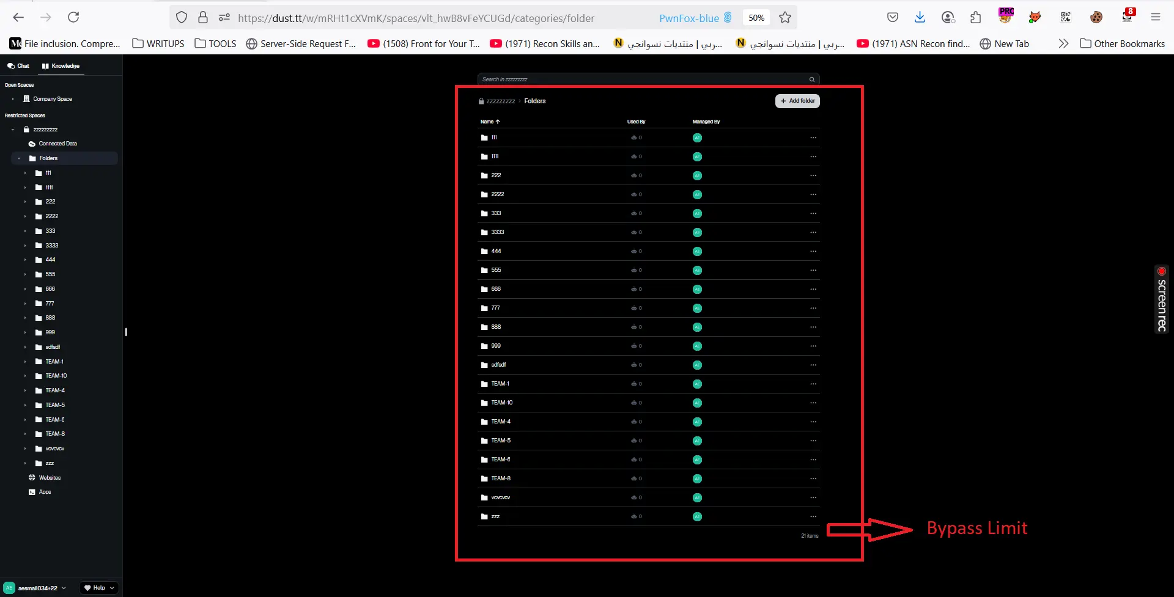Select the Knowledge tab
This screenshot has height=597, width=1174.
click(x=61, y=66)
